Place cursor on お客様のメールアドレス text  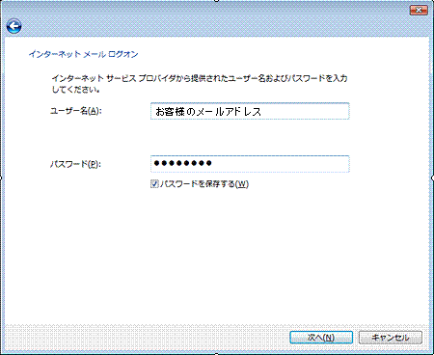coord(208,112)
